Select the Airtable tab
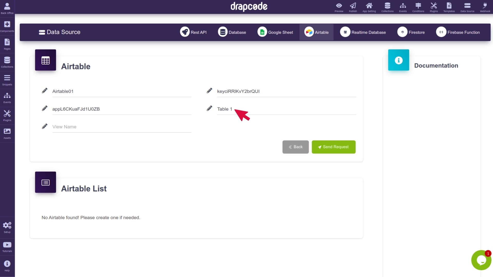Image resolution: width=493 pixels, height=277 pixels. [x=316, y=32]
